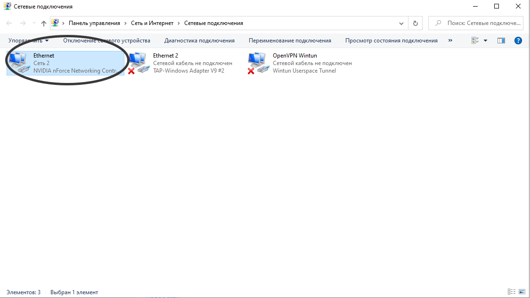
Task: Show more toolbar commands chevron
Action: [450, 41]
